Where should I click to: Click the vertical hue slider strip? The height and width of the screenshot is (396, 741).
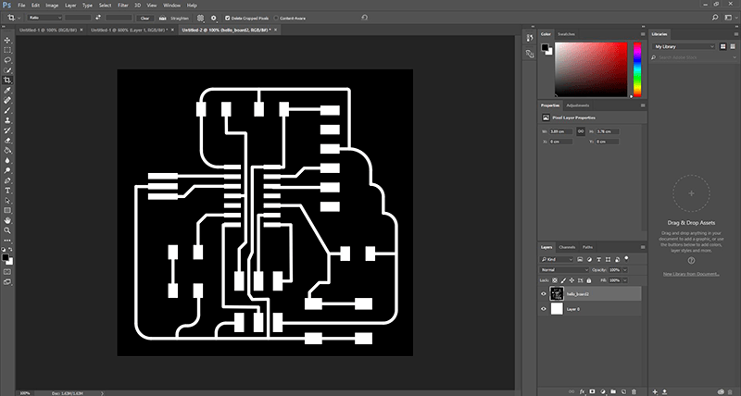point(637,68)
